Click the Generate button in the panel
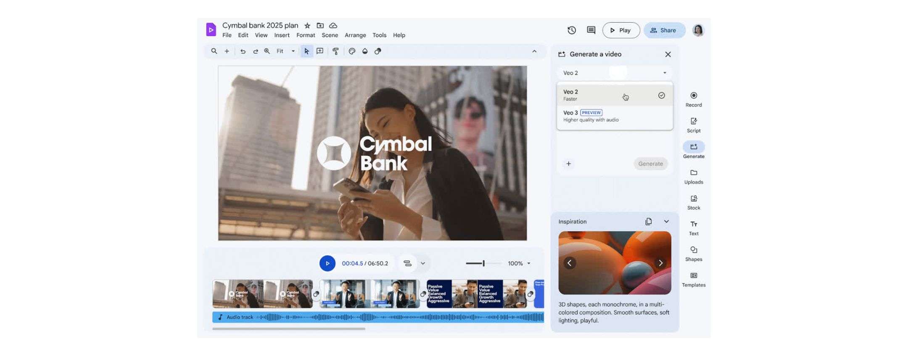908x356 pixels. click(650, 164)
